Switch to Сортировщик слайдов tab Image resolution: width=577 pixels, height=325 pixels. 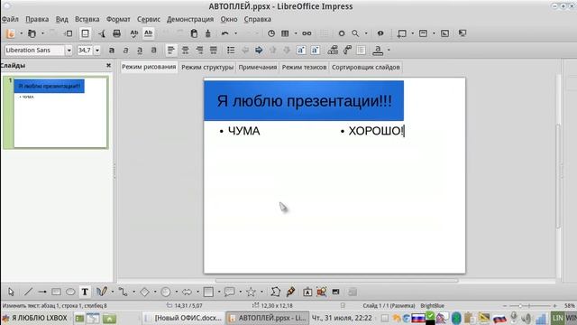(x=366, y=67)
